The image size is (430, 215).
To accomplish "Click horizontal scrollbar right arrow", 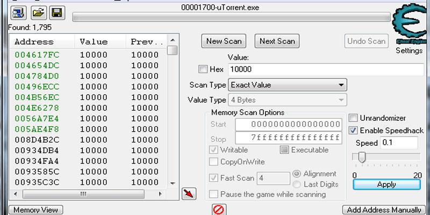I will click(x=160, y=194).
